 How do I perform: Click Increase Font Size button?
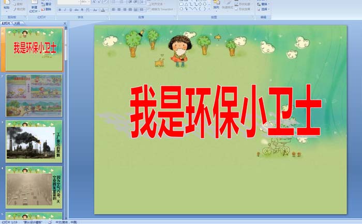pyautogui.click(x=94, y=2)
